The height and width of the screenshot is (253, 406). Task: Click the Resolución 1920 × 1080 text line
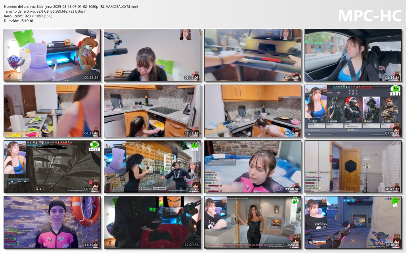coord(29,16)
